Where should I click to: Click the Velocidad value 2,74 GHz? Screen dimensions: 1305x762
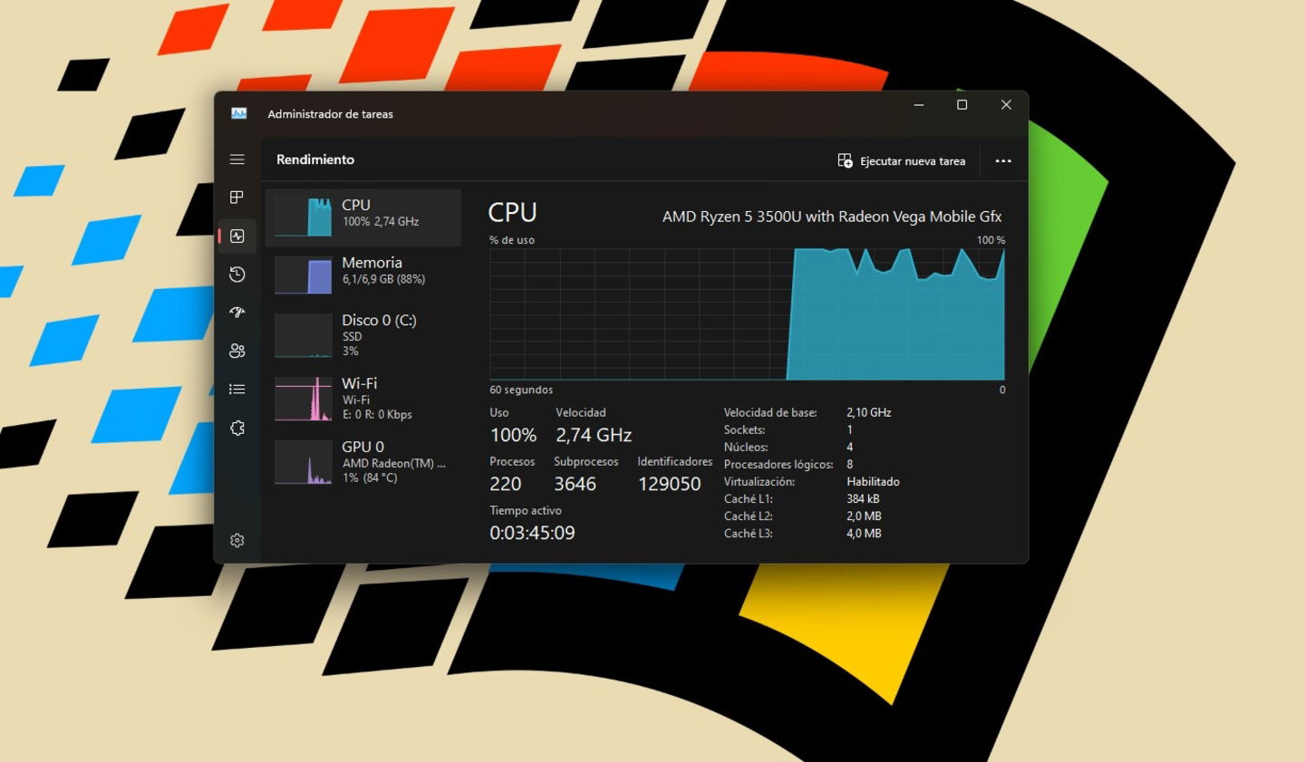[x=594, y=435]
